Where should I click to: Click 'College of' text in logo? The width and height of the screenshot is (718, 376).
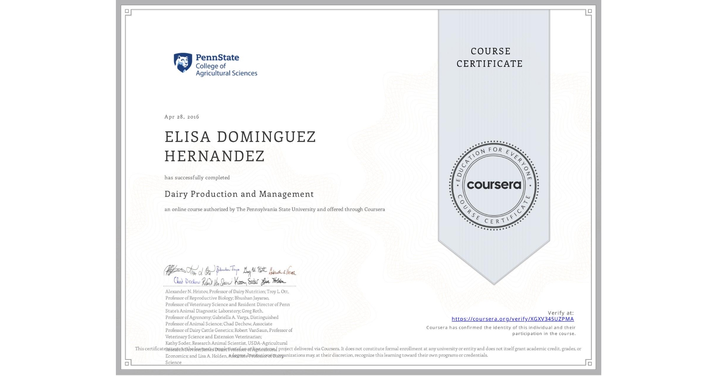click(x=211, y=66)
